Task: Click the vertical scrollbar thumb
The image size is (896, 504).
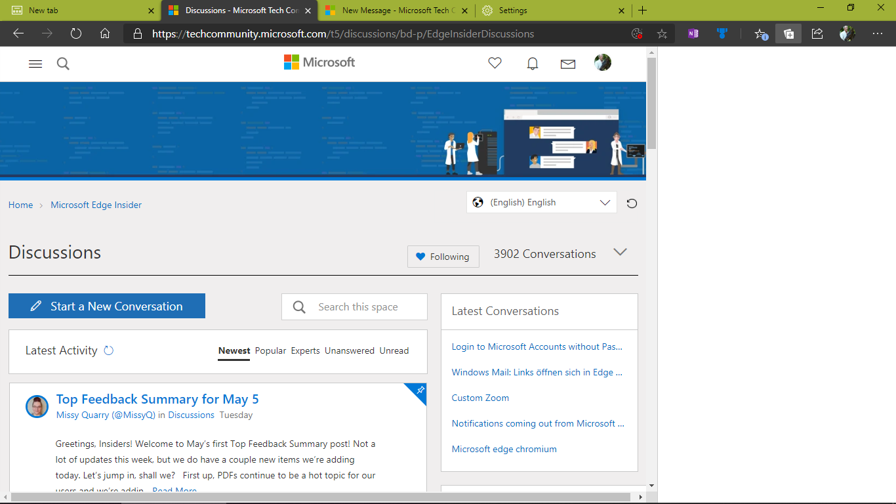Action: 651,104
